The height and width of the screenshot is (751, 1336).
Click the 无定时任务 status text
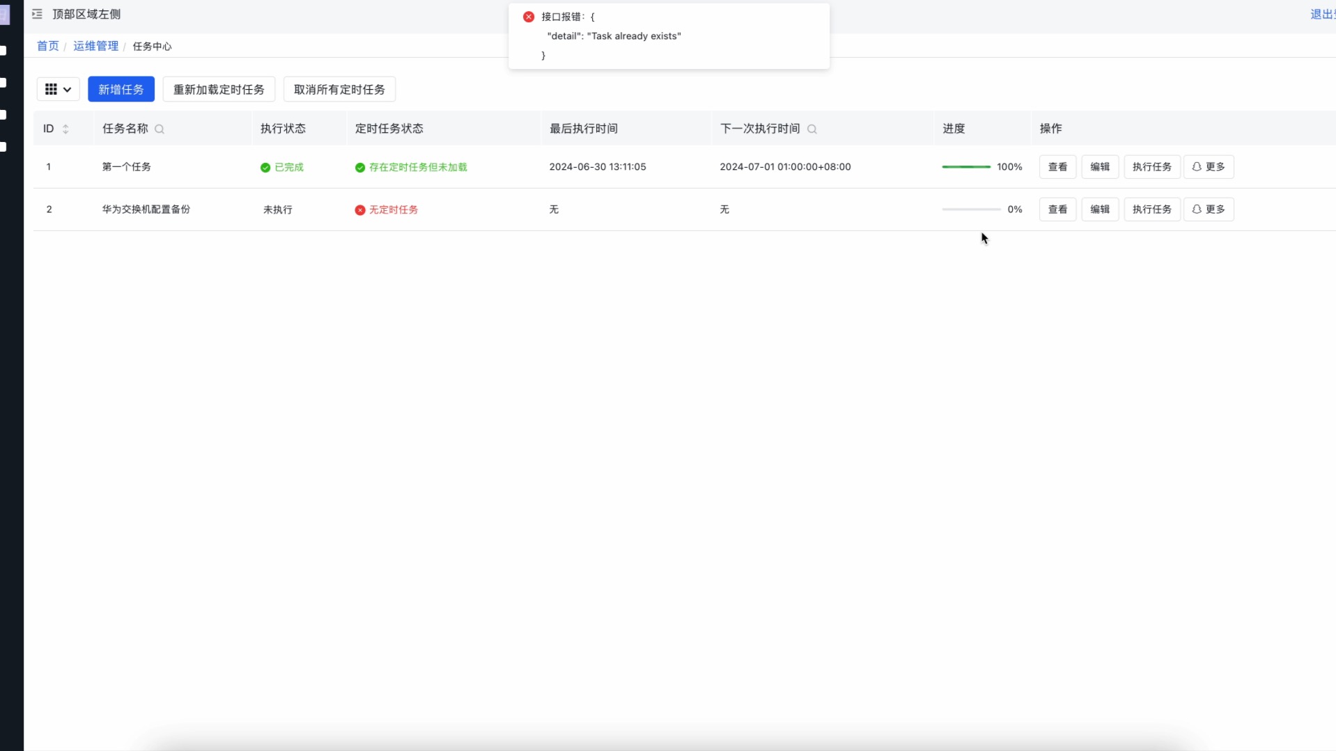[394, 210]
